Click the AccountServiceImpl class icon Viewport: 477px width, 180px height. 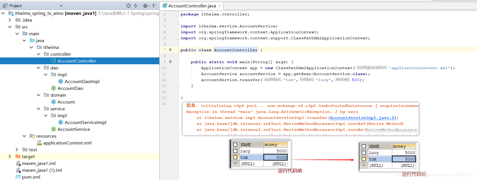[60, 122]
